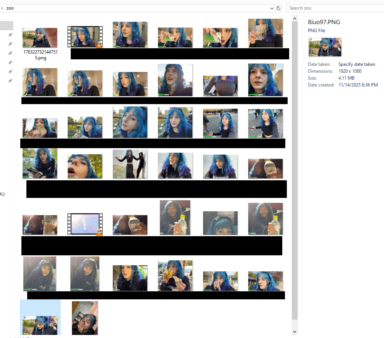Click the 4.11 MB size value
This screenshot has width=384, height=338.
346,78
